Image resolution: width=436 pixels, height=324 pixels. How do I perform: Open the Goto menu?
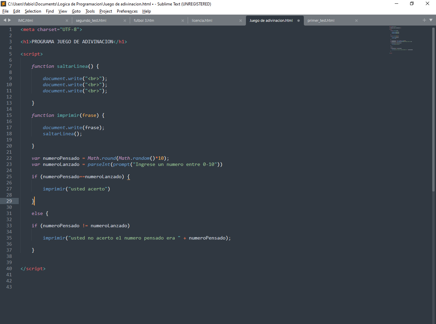pyautogui.click(x=76, y=11)
